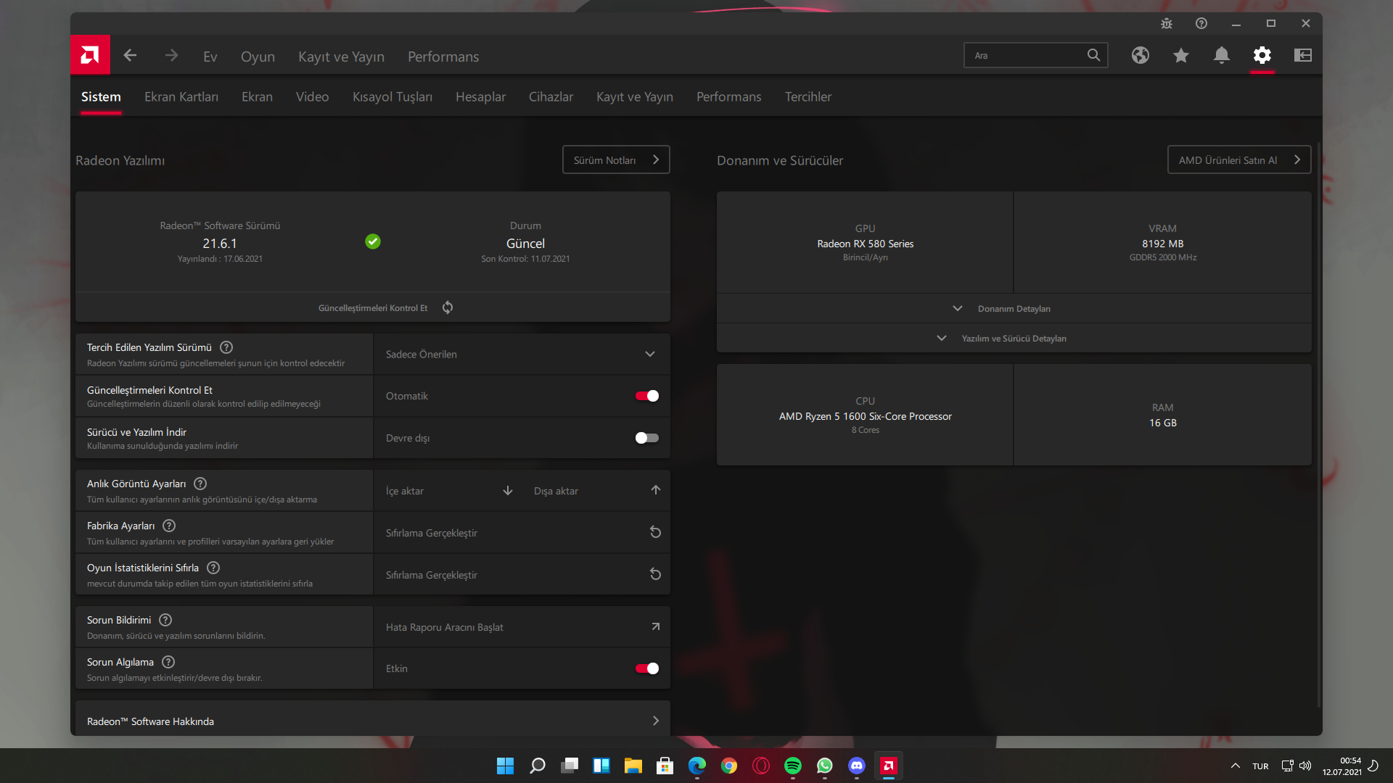
Task: Click Sıfırlama Gerçekleştir for Fabrika Ayarları
Action: pyautogui.click(x=522, y=533)
